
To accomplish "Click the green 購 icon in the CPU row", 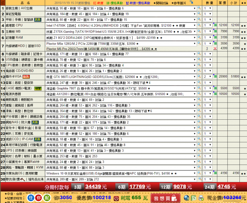I will 215,25.
